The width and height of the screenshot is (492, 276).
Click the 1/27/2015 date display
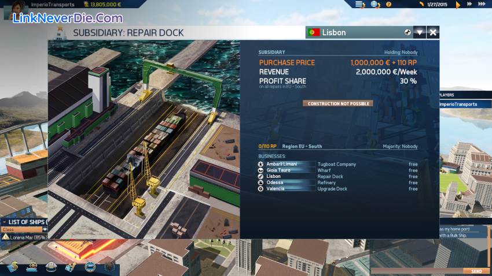(x=437, y=5)
